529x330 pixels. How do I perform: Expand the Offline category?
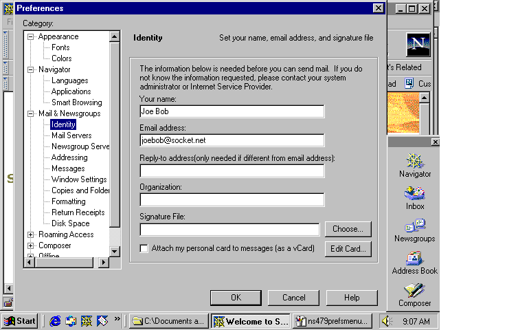point(31,256)
